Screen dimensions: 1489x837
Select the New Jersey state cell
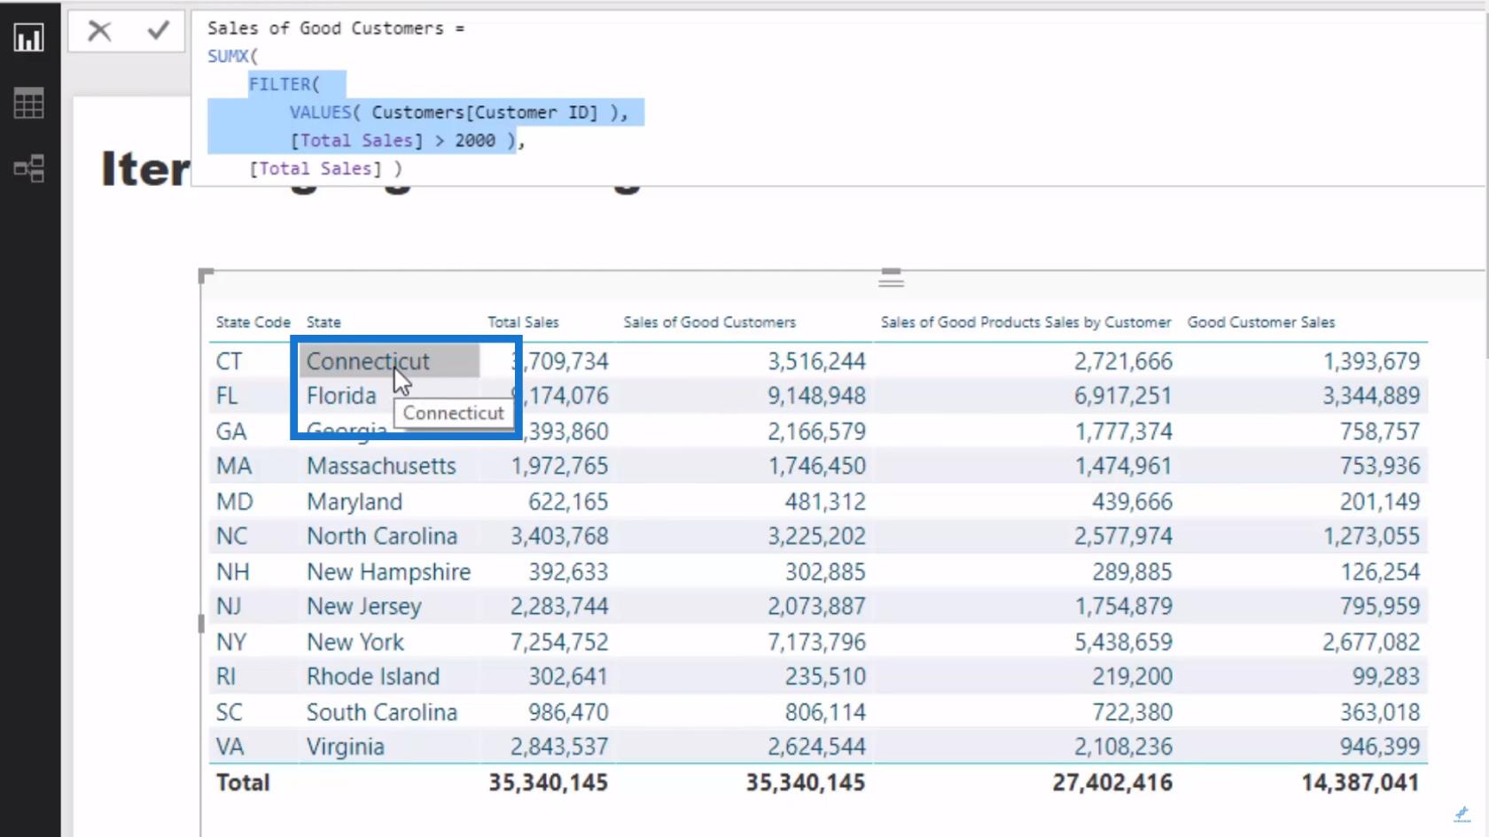point(363,607)
